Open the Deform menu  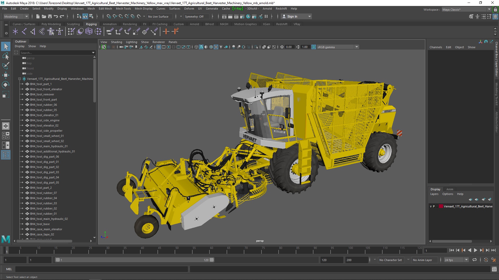(x=189, y=9)
